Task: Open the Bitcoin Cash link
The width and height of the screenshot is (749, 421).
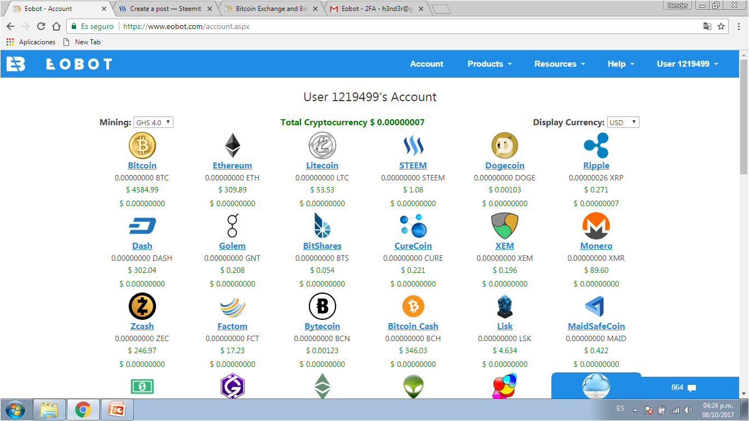Action: coord(413,326)
